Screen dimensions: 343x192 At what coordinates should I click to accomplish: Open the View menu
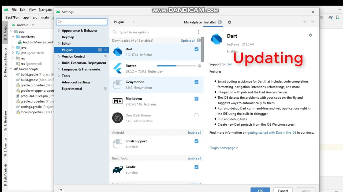[32, 10]
